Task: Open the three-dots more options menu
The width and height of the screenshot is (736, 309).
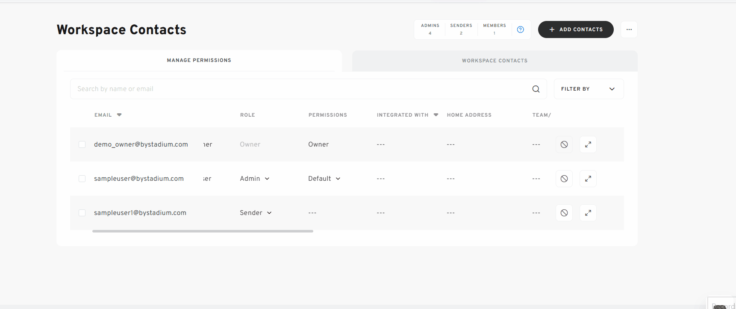Action: point(629,29)
